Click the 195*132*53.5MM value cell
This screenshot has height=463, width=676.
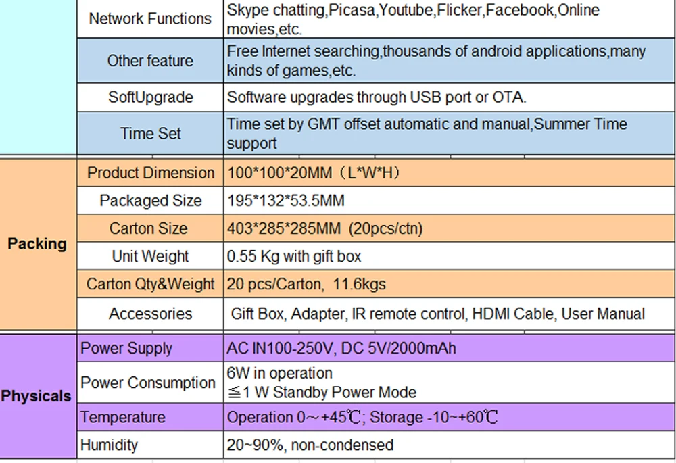click(449, 201)
